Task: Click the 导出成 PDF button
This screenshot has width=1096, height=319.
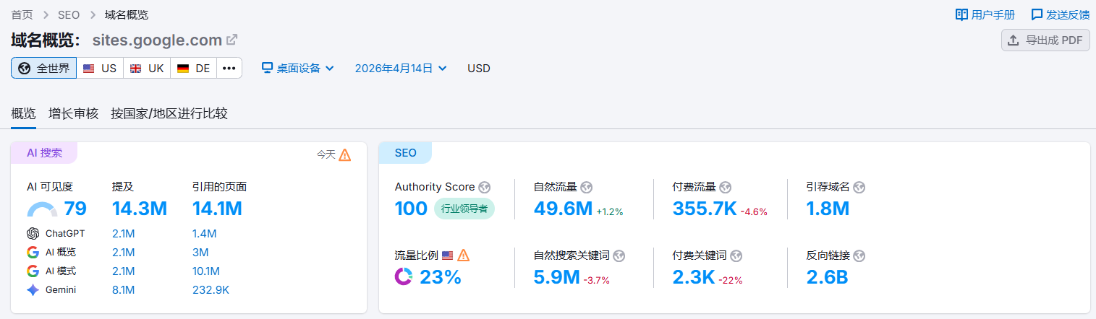Action: point(1045,40)
